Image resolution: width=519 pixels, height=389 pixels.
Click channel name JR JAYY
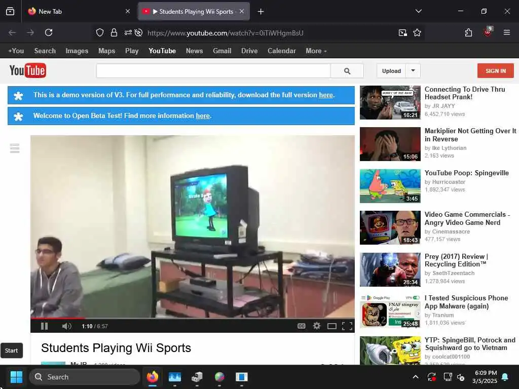(x=443, y=106)
